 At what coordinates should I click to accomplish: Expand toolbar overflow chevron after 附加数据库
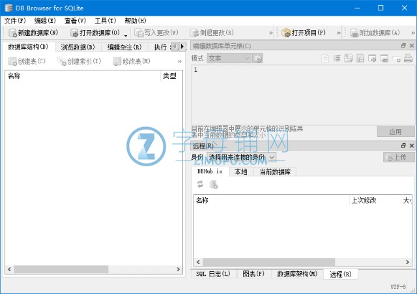pos(412,33)
